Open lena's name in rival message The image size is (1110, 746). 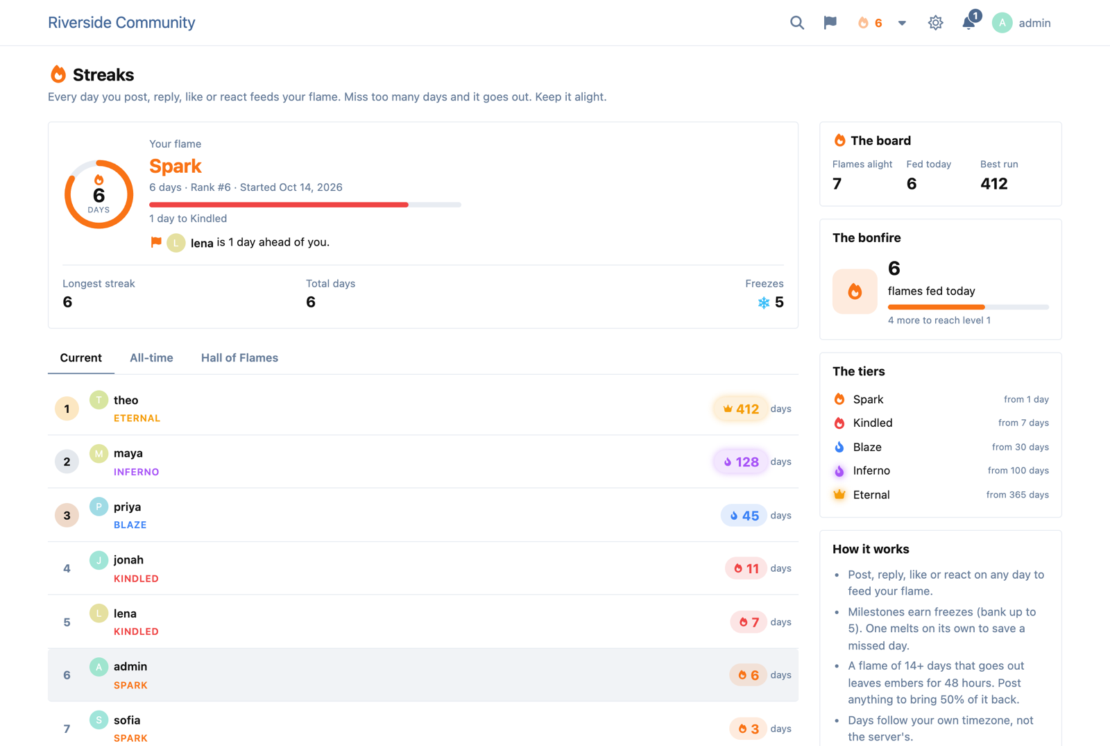click(202, 243)
